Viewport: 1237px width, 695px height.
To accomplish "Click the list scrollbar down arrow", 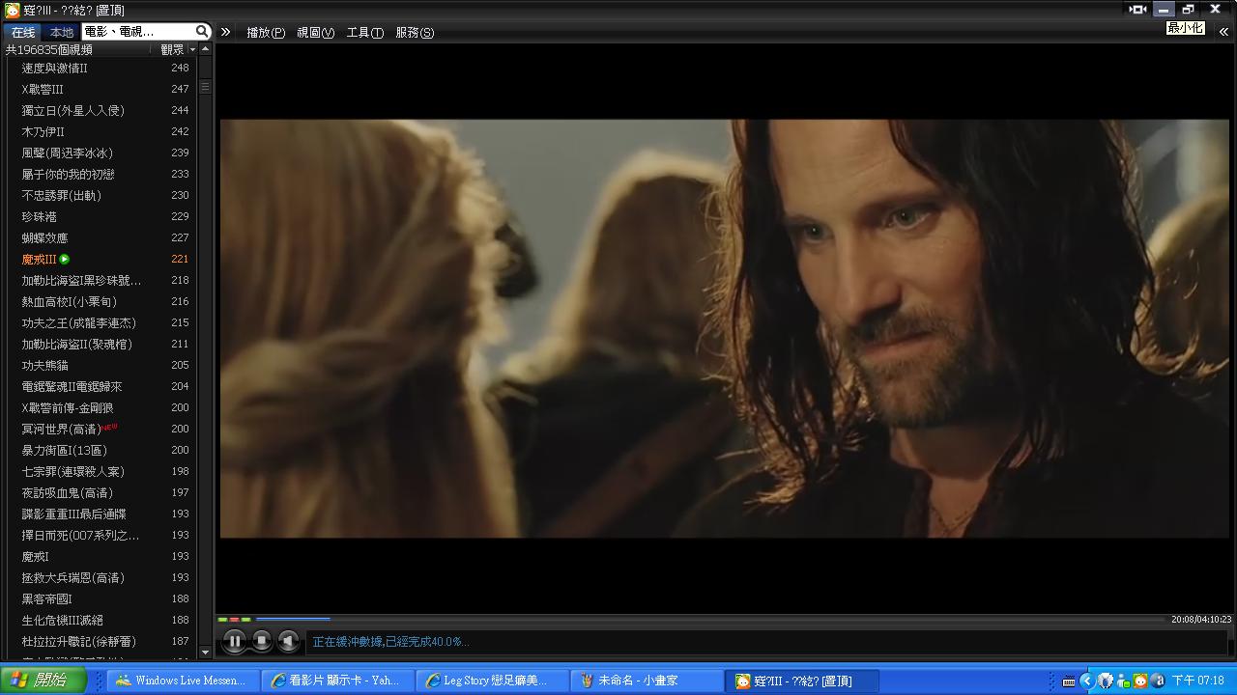I will pos(205,653).
